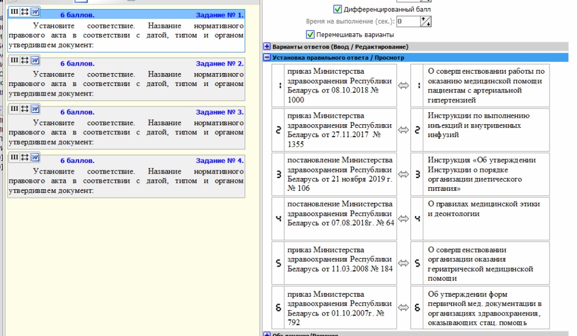Select Об утверждении форм первичной документации cell
577x336 pixels.
[x=486, y=308]
